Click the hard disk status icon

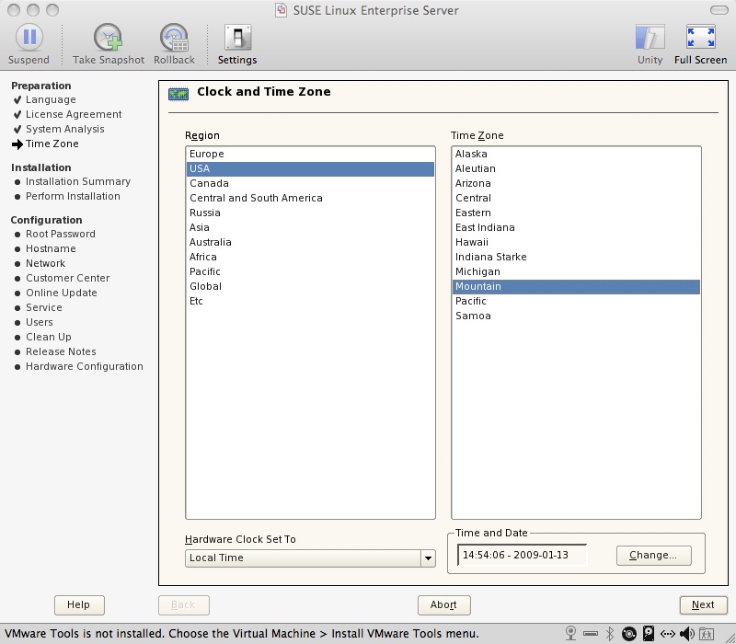click(649, 634)
